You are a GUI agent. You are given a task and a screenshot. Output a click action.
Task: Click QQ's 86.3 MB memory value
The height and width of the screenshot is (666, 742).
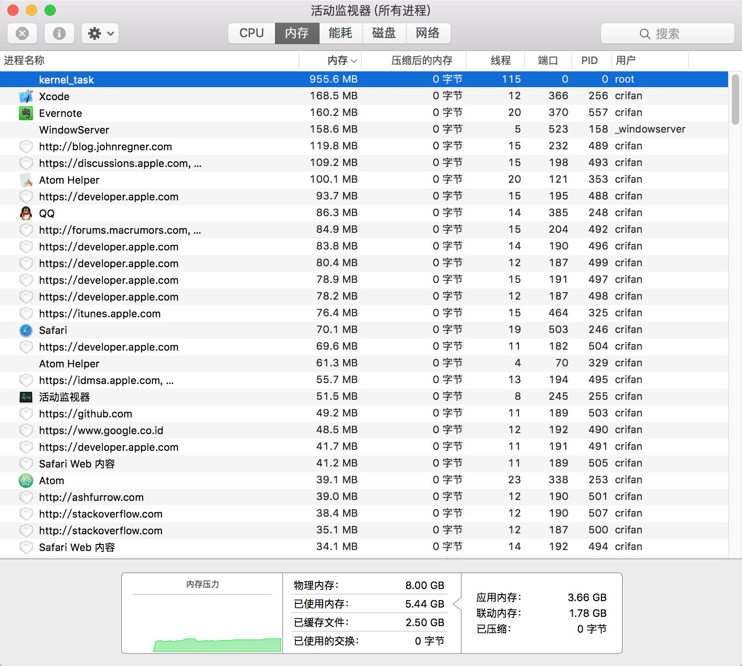337,213
